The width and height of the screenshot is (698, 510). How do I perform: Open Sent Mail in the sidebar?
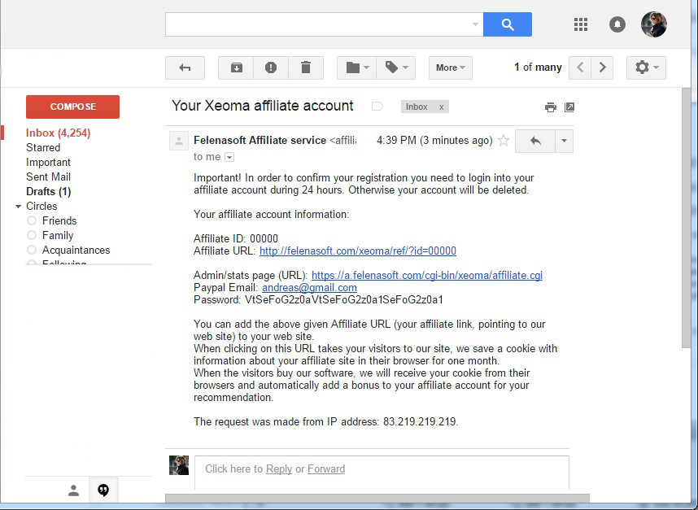coord(48,177)
